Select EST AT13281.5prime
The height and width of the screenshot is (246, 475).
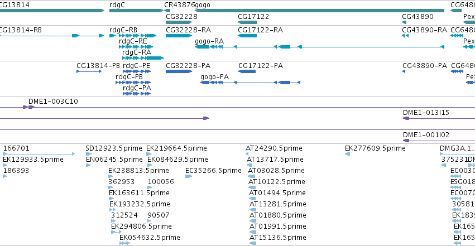[278, 204]
